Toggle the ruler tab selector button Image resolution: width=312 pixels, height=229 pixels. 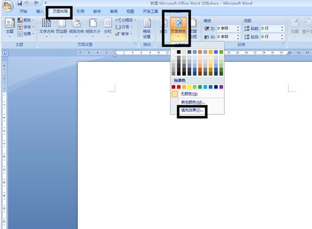tap(5, 53)
